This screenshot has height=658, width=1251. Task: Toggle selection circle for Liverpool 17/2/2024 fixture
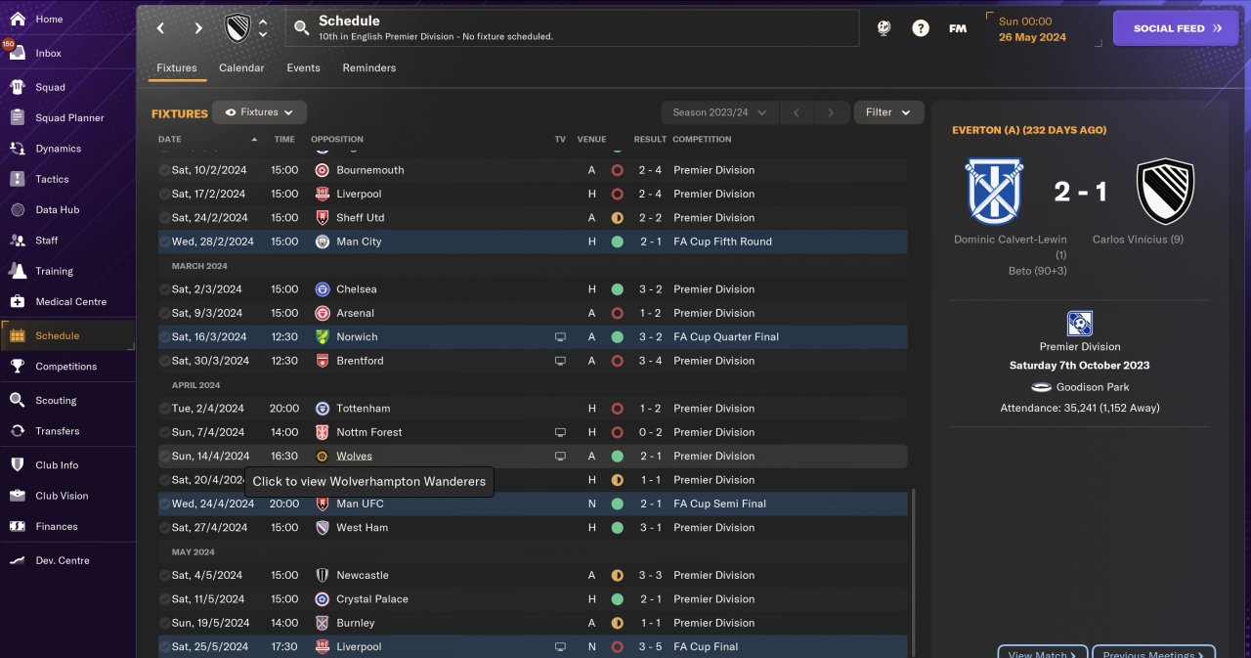[164, 194]
